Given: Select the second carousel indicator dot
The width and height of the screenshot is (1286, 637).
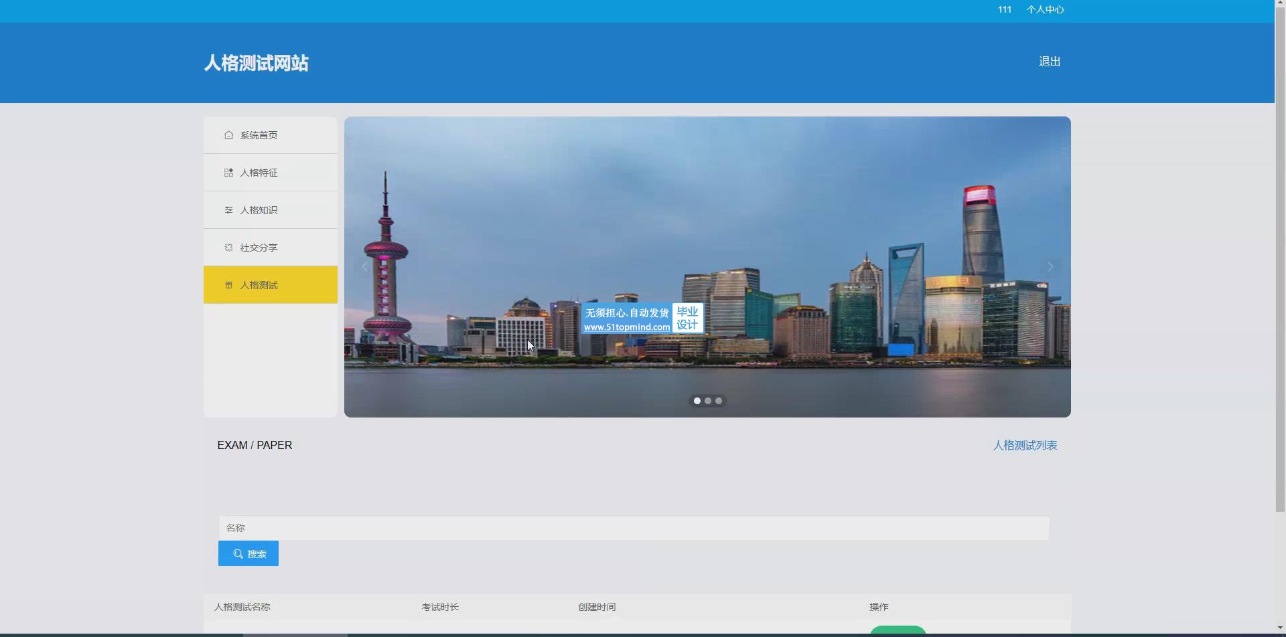Looking at the screenshot, I should [x=708, y=401].
